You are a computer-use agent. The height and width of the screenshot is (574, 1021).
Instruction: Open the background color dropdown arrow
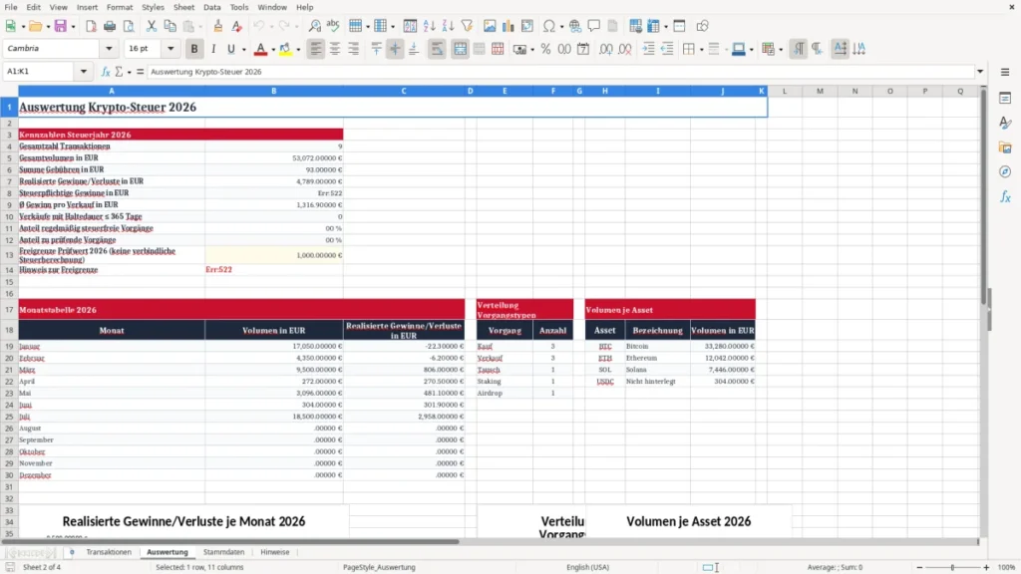click(298, 50)
